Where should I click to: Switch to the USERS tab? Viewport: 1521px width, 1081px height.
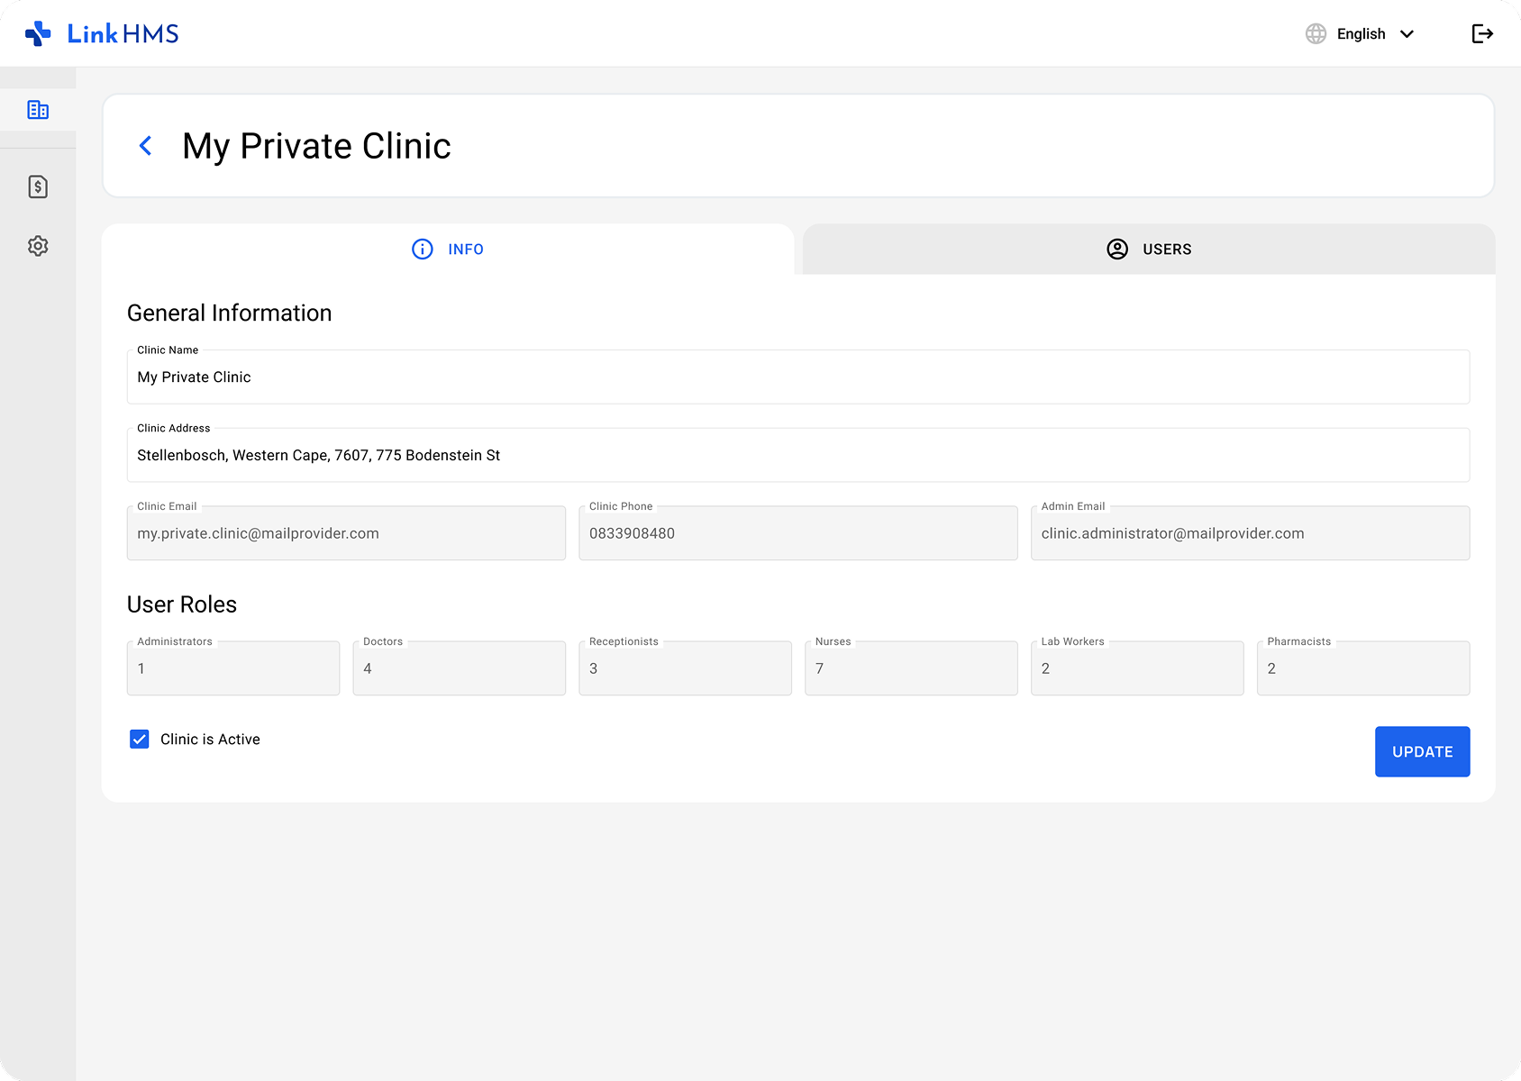[1149, 249]
